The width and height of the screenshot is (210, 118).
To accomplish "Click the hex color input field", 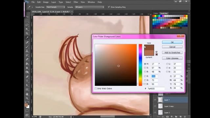I will coord(156,88).
